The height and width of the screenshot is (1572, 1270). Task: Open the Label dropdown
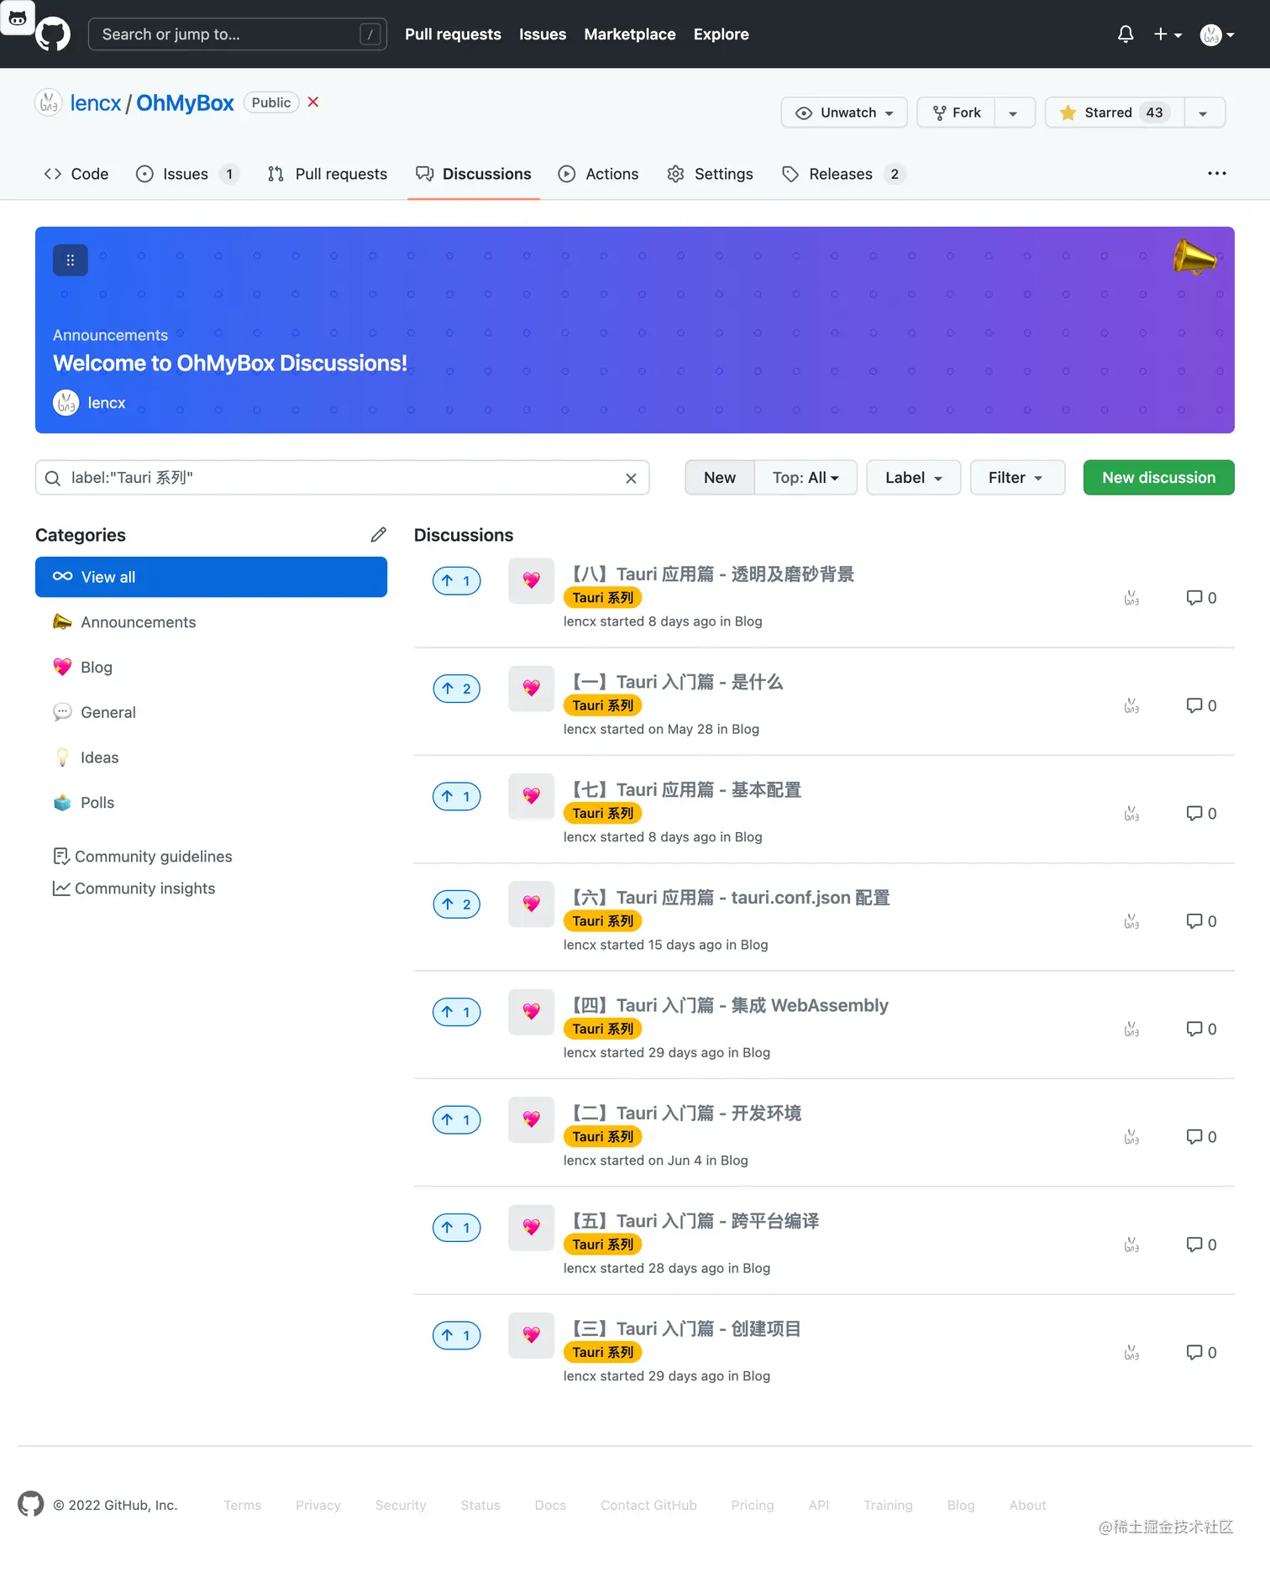(913, 478)
